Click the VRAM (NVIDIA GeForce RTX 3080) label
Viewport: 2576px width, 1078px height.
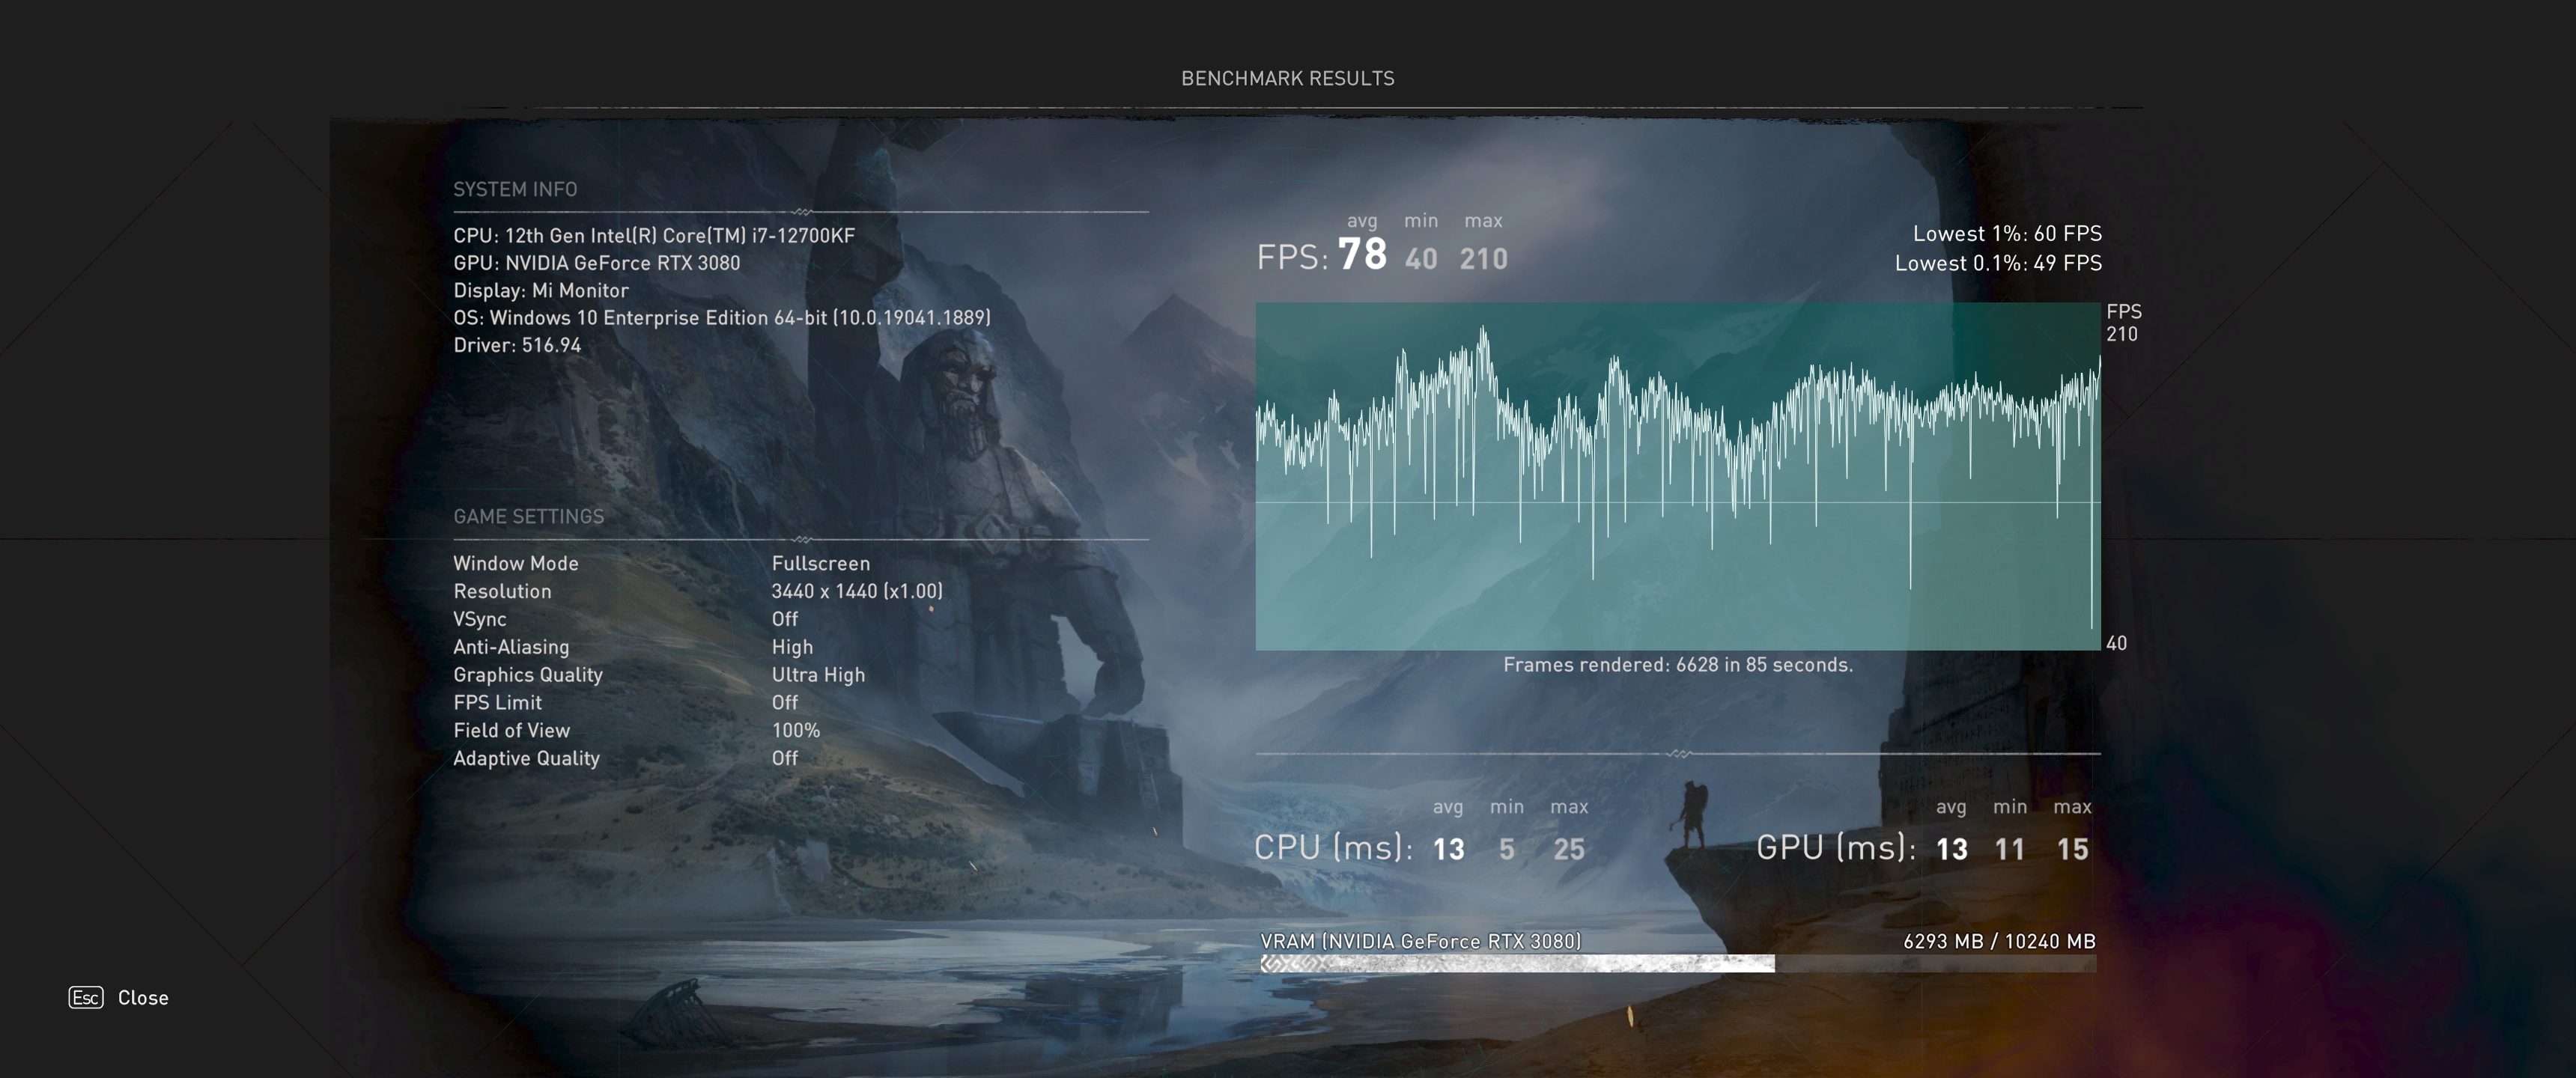pos(1421,941)
